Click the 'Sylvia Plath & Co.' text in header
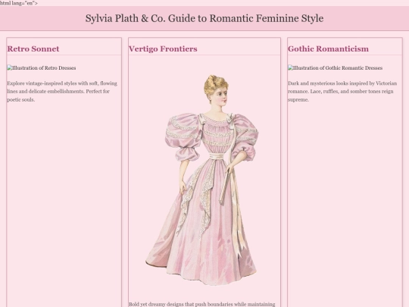This screenshot has width=409, height=307. 125,18
